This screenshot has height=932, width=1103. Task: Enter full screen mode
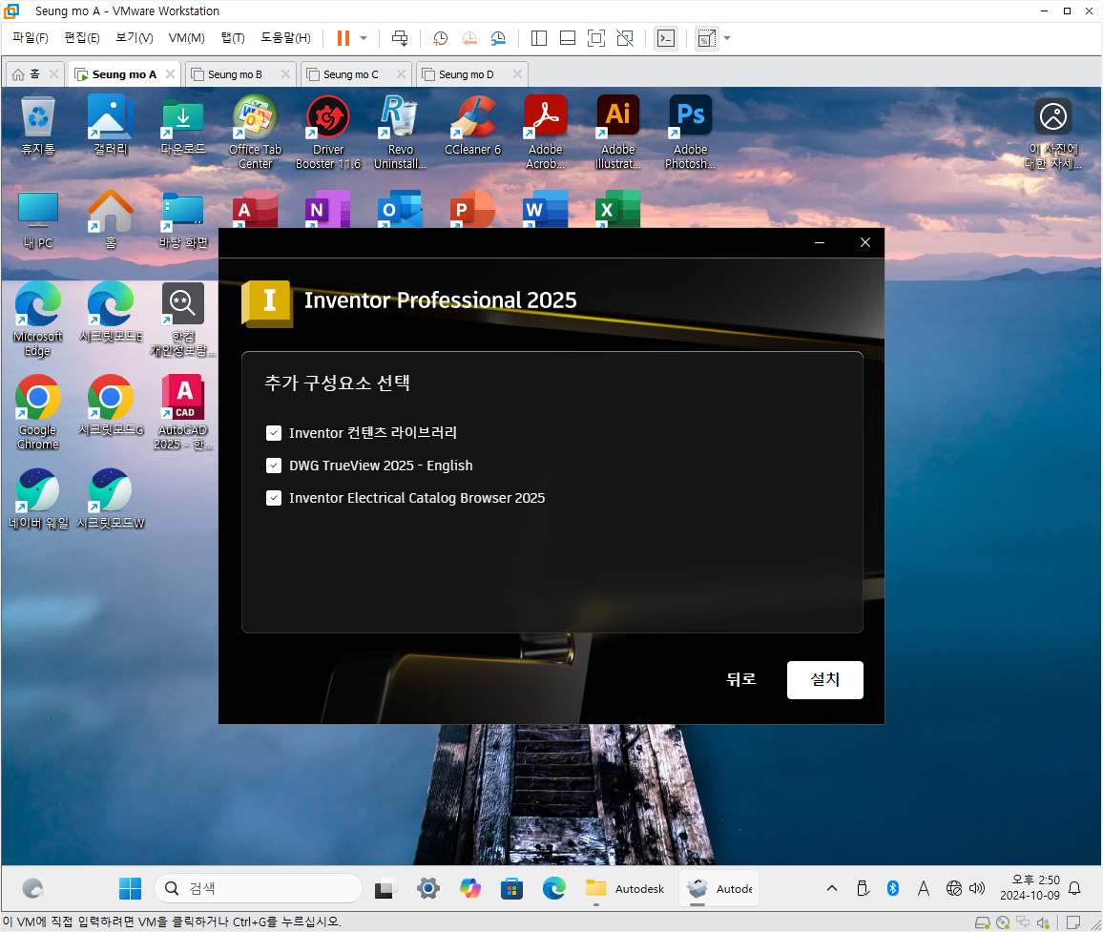(x=595, y=39)
